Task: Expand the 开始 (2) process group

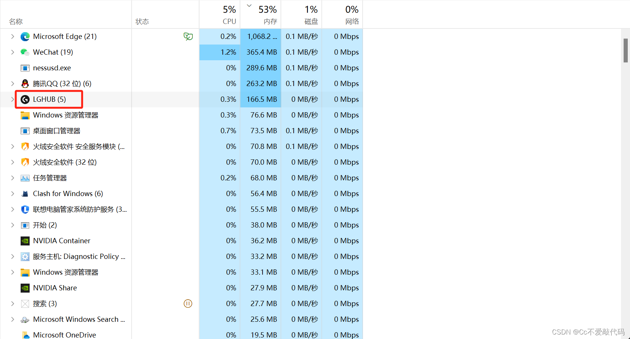Action: pyautogui.click(x=12, y=225)
